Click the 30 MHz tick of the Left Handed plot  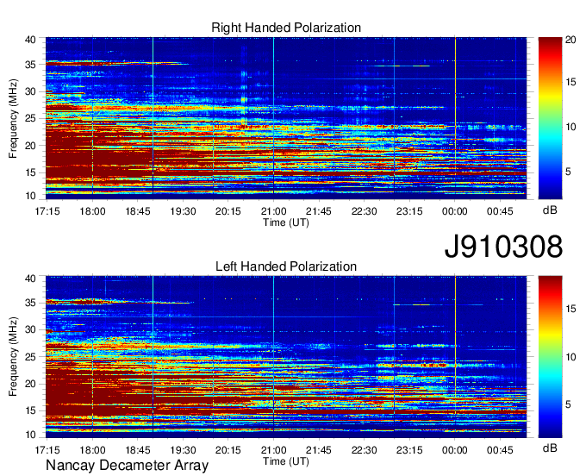pyautogui.click(x=30, y=329)
